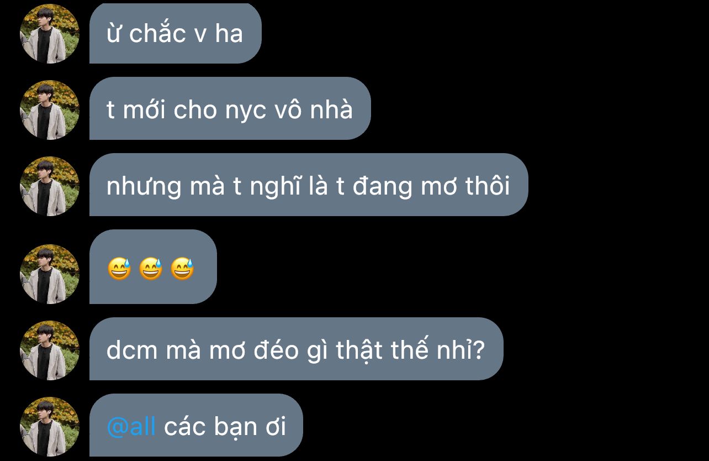Open sender avatar beside "ừ chắc v ha"
709x461 pixels.
[x=50, y=34]
